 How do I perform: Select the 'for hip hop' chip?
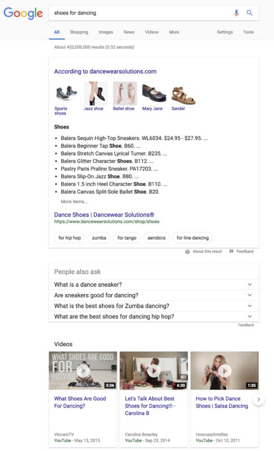tap(69, 238)
